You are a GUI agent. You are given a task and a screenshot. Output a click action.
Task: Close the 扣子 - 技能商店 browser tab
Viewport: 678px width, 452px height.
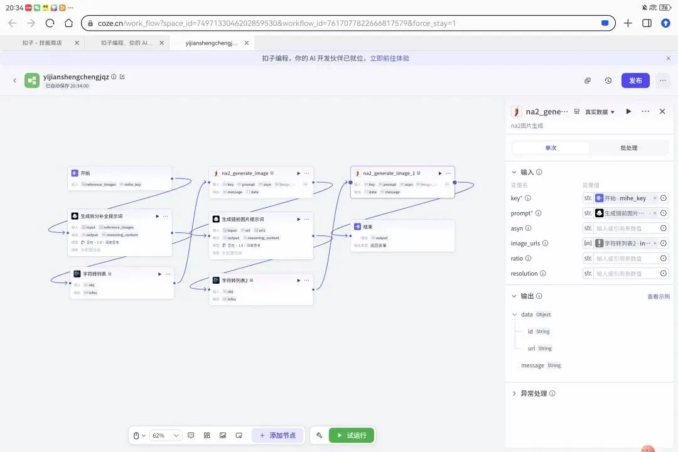pos(77,43)
